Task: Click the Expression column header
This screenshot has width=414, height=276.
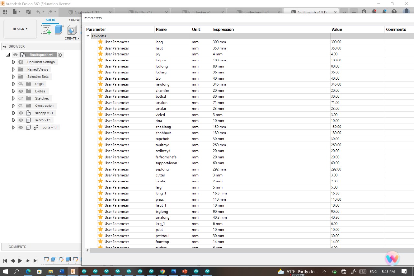Action: click(x=271, y=29)
